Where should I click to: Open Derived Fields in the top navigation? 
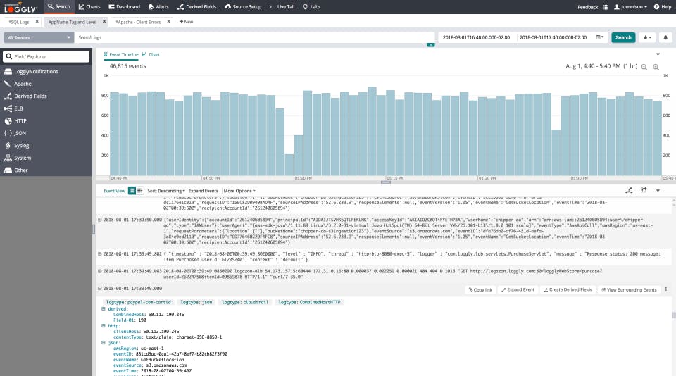click(196, 6)
